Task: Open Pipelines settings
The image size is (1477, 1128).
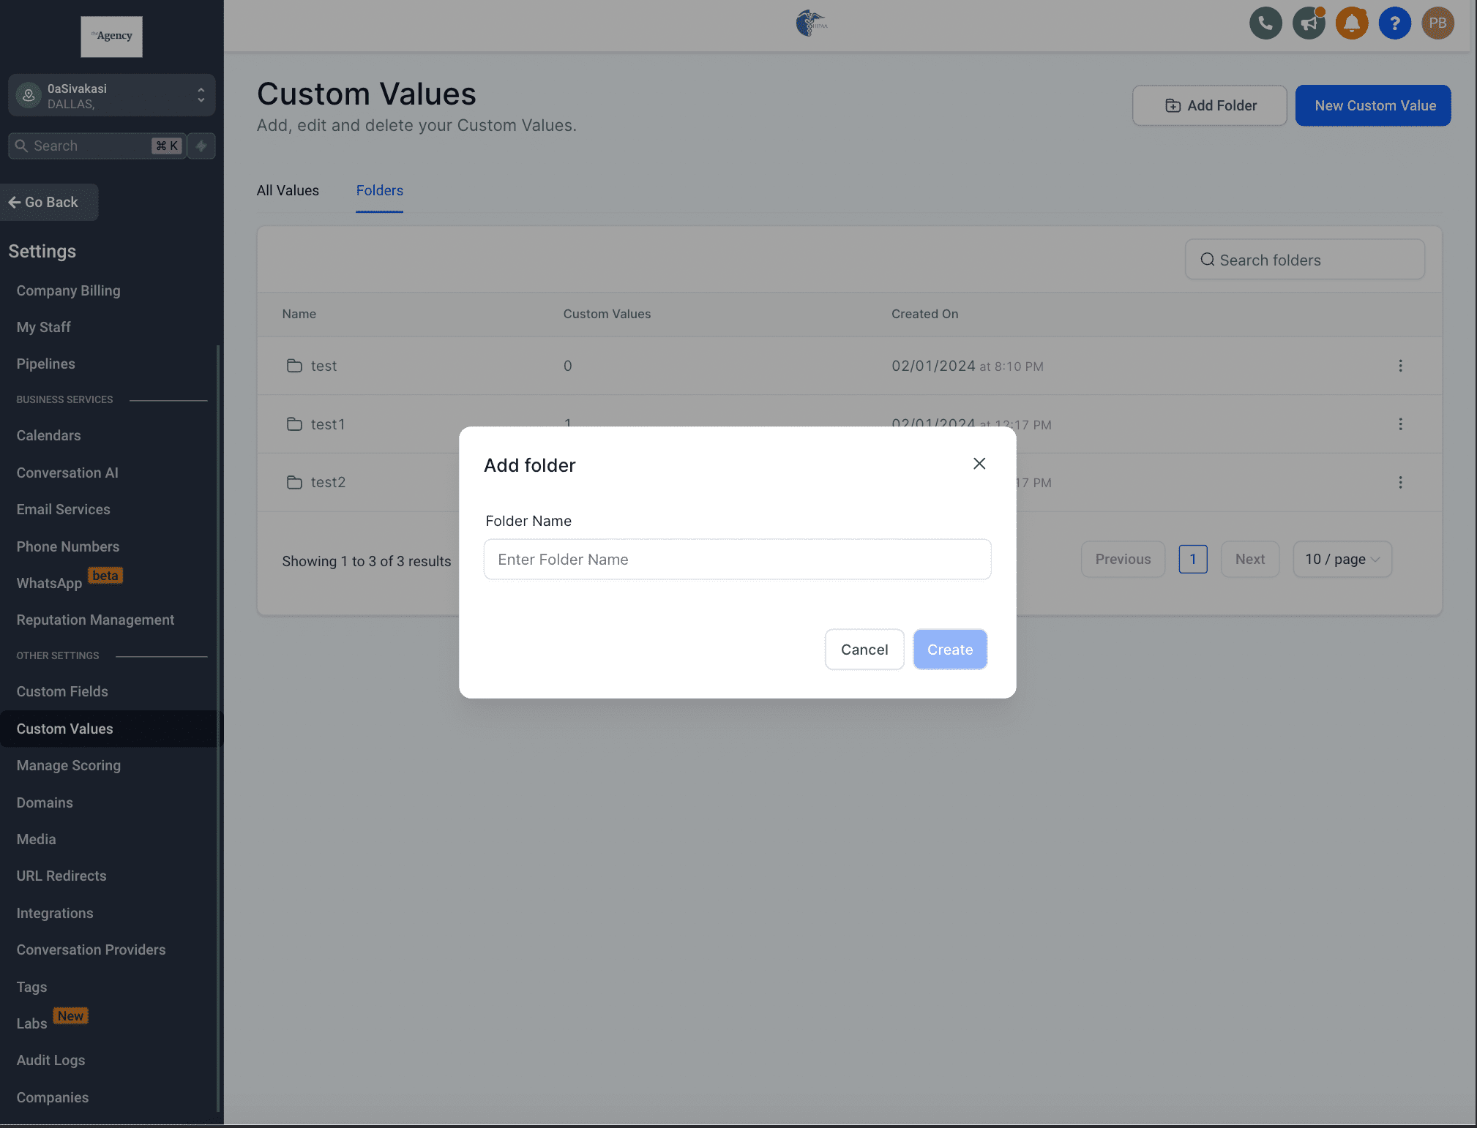Action: [x=45, y=364]
